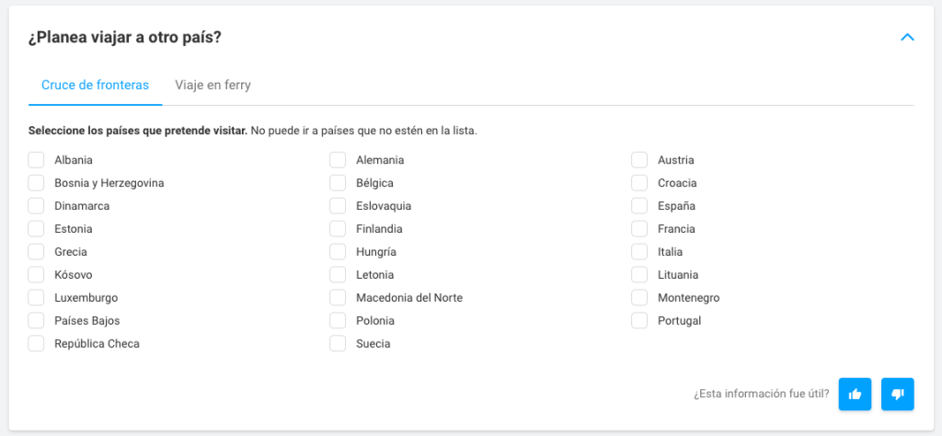Enable the República Checa checkbox

coord(36,344)
